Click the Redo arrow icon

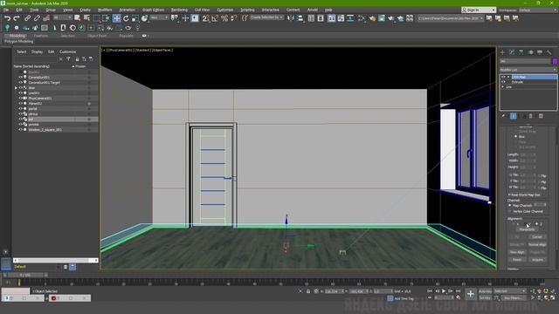point(17,18)
